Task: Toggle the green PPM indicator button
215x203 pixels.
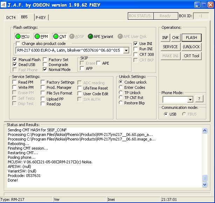Action: click(x=41, y=37)
